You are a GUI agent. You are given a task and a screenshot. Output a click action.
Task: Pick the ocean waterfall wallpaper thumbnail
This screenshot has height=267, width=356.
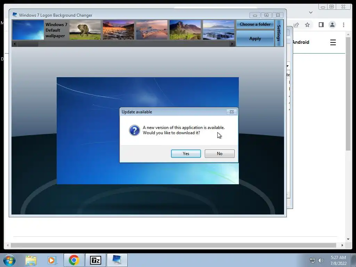pos(218,30)
